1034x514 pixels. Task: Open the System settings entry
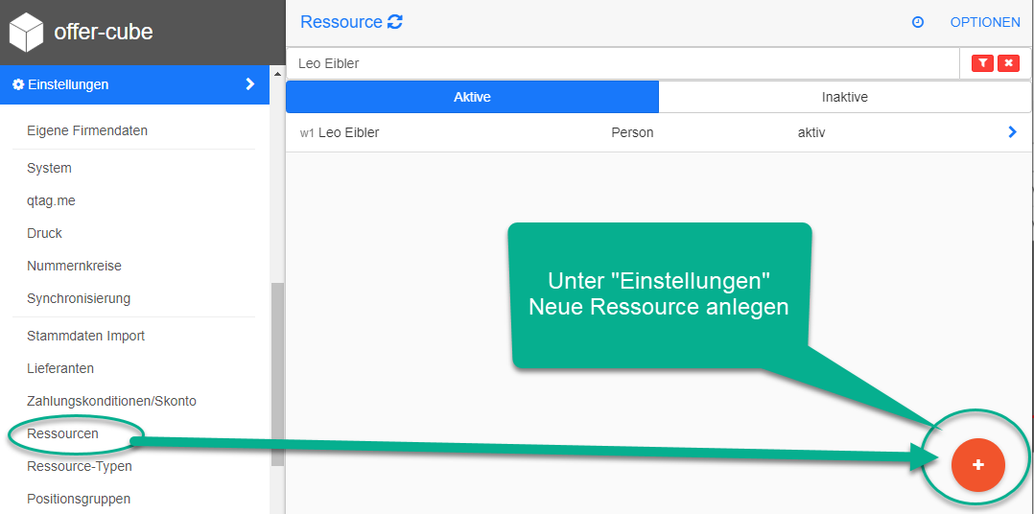coord(50,168)
